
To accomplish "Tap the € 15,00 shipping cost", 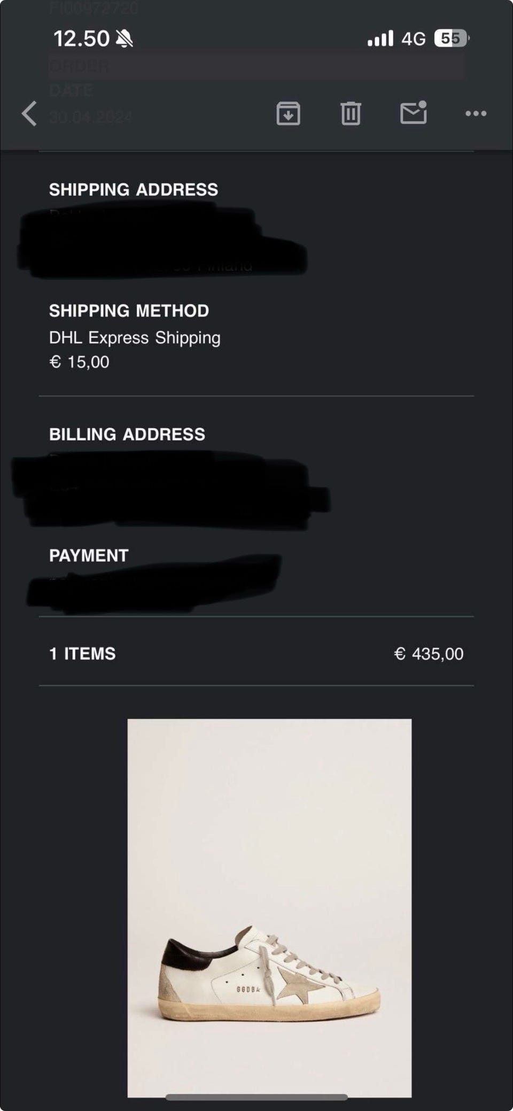I will pyautogui.click(x=79, y=362).
